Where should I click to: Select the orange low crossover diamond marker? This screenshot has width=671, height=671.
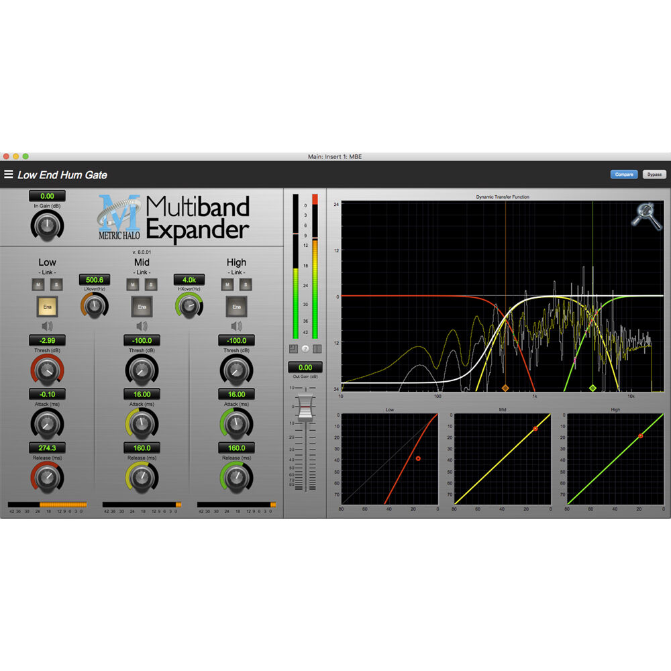[505, 388]
